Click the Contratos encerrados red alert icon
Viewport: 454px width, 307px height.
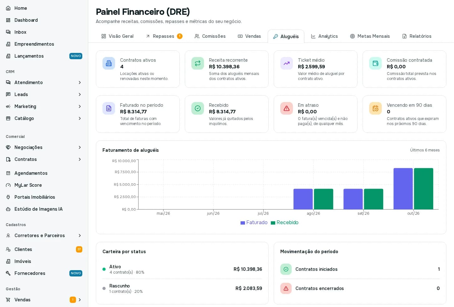(286, 288)
